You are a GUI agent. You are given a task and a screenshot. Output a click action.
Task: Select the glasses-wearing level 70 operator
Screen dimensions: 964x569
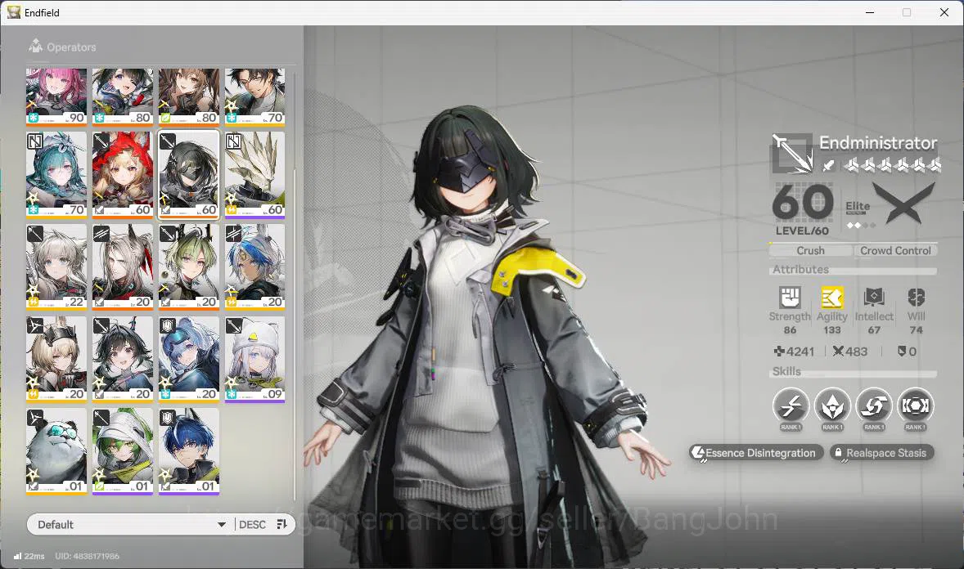(255, 96)
